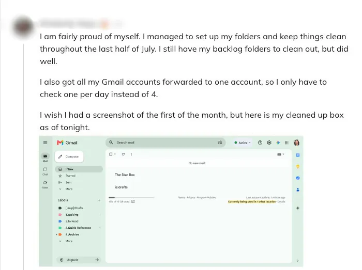This screenshot has width=362, height=270.
Task: Open the Google Tasks side panel icon
Action: tap(298, 178)
